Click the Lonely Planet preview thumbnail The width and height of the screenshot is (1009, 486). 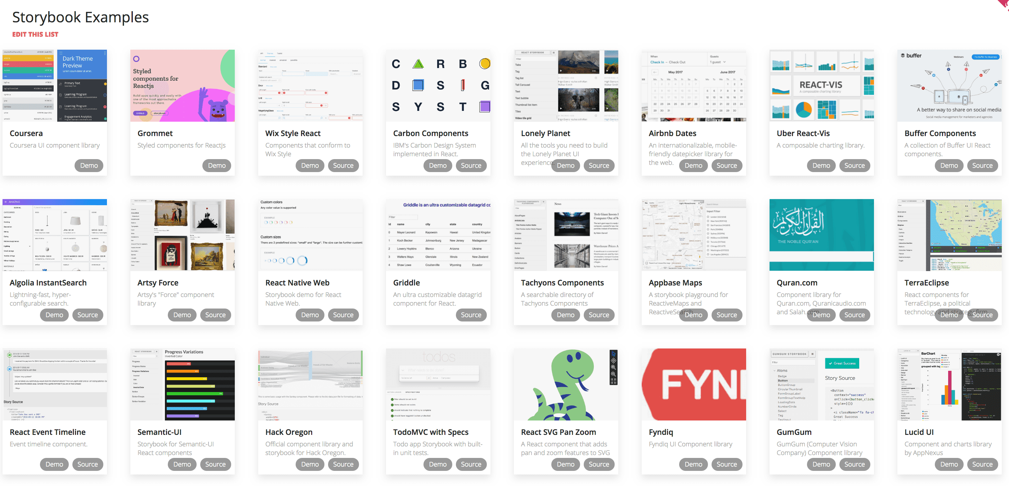tap(566, 85)
